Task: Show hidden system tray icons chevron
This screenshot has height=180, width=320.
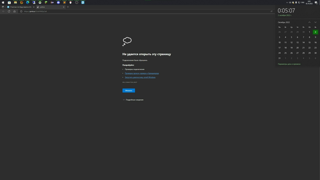Action: pyautogui.click(x=287, y=2)
